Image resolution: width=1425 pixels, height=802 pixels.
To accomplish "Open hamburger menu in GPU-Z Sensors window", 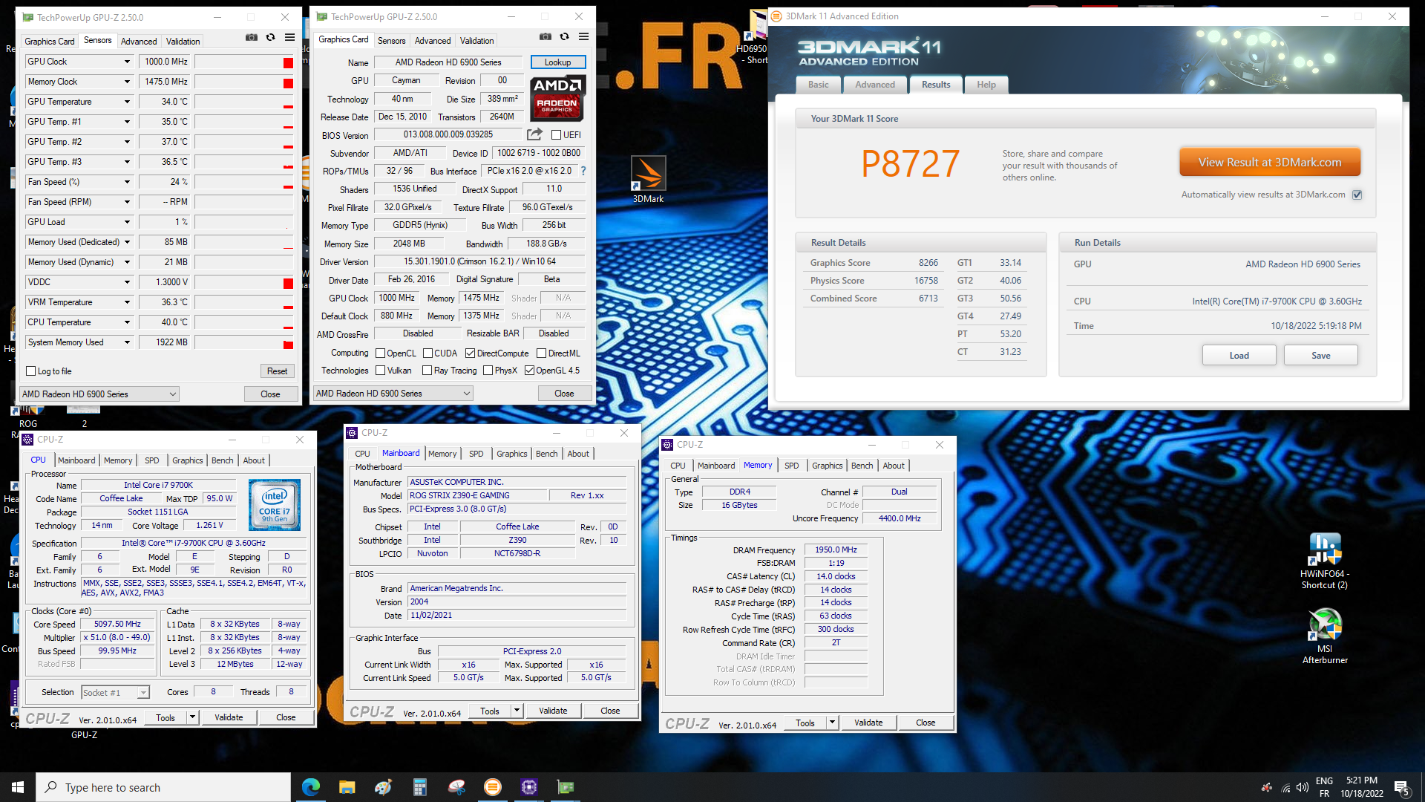I will point(290,38).
